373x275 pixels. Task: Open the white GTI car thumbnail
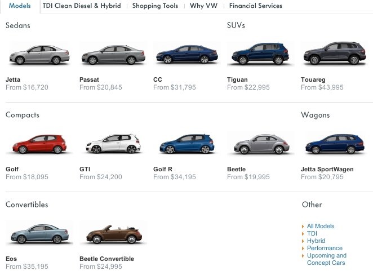113,144
